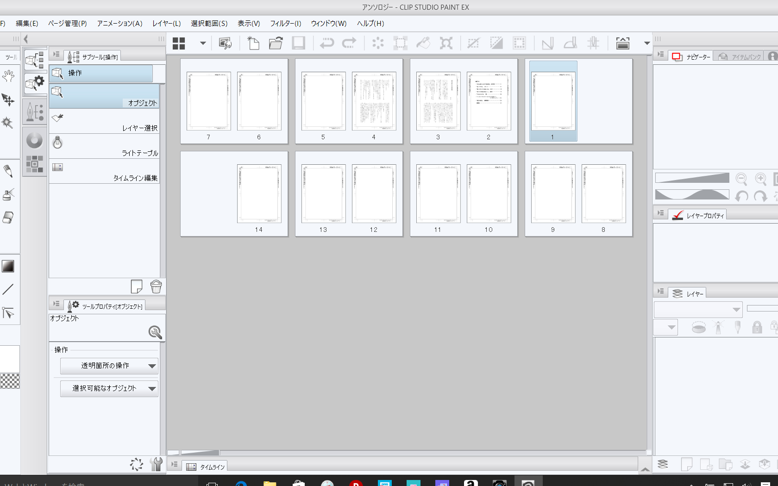Toggle snap to ruler icon in toolbar

547,44
